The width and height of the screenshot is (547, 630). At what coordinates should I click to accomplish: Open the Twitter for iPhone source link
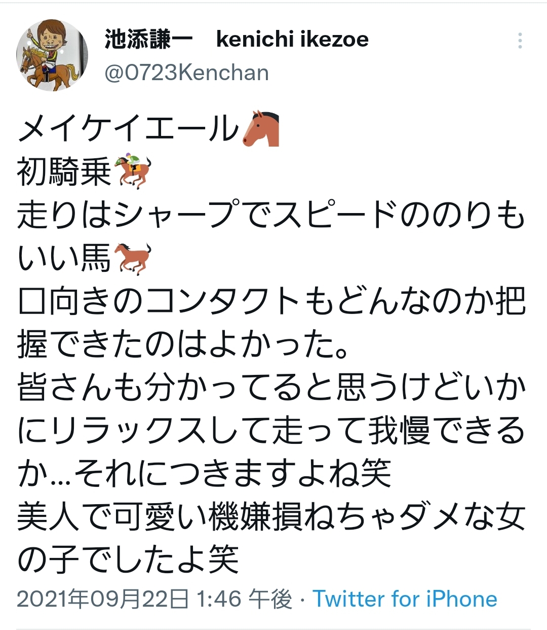[405, 599]
